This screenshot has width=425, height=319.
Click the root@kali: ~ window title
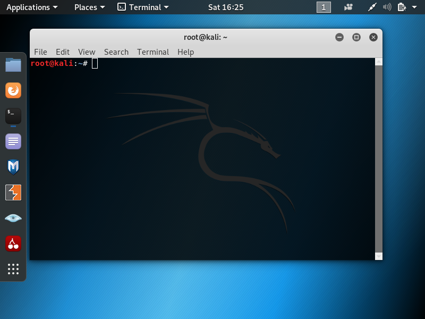(x=206, y=37)
